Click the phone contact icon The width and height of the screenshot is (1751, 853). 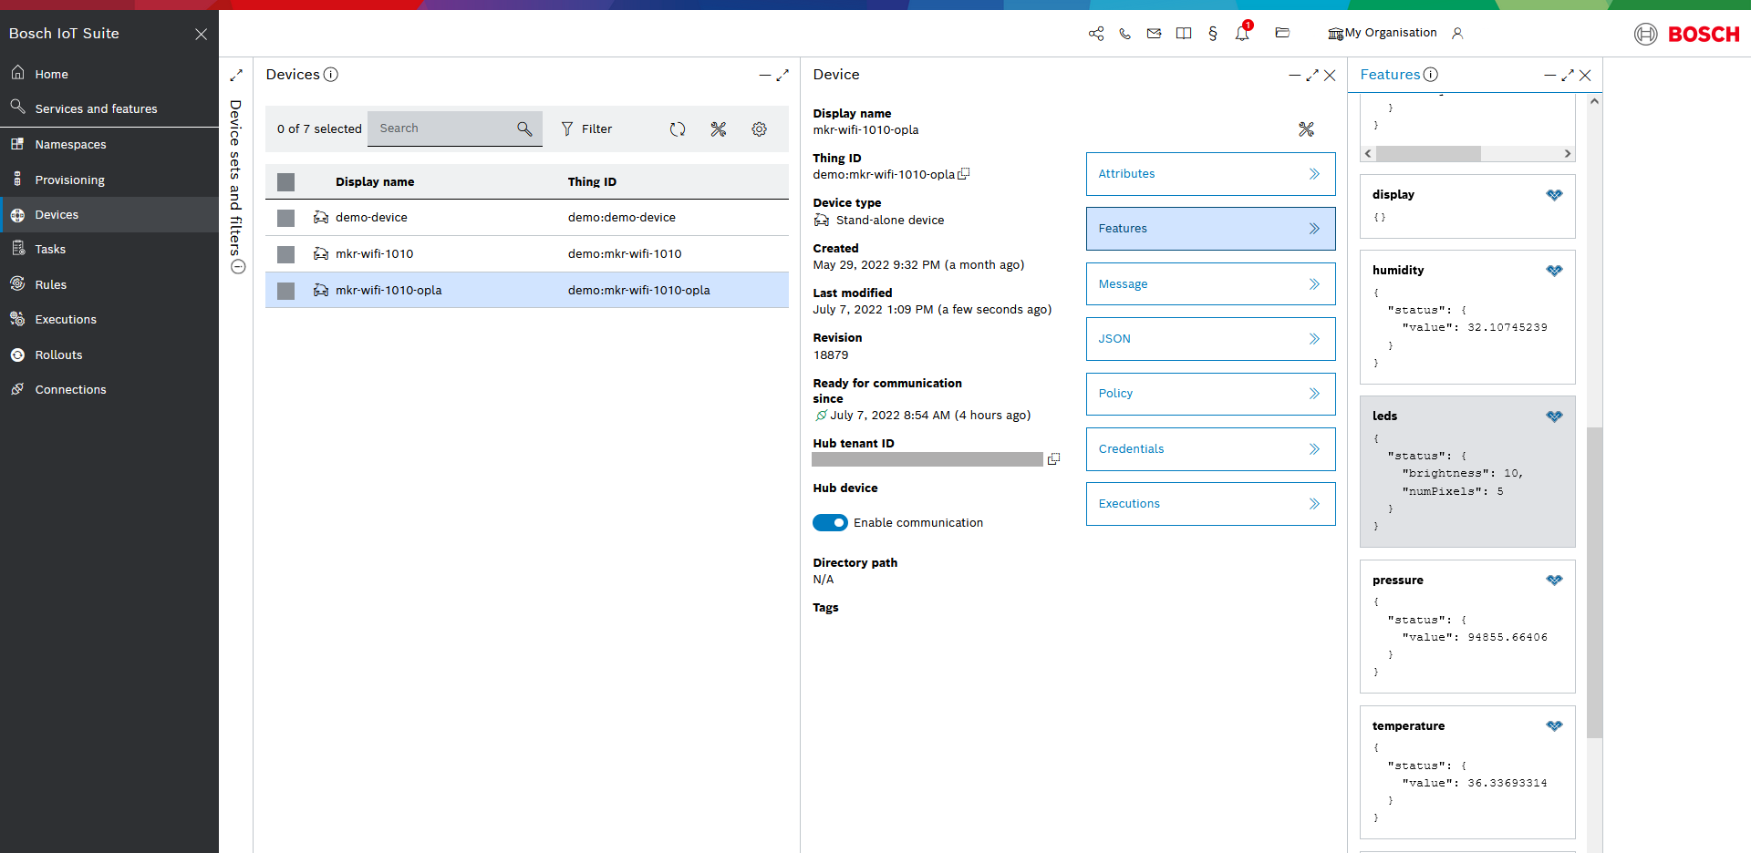[1125, 34]
